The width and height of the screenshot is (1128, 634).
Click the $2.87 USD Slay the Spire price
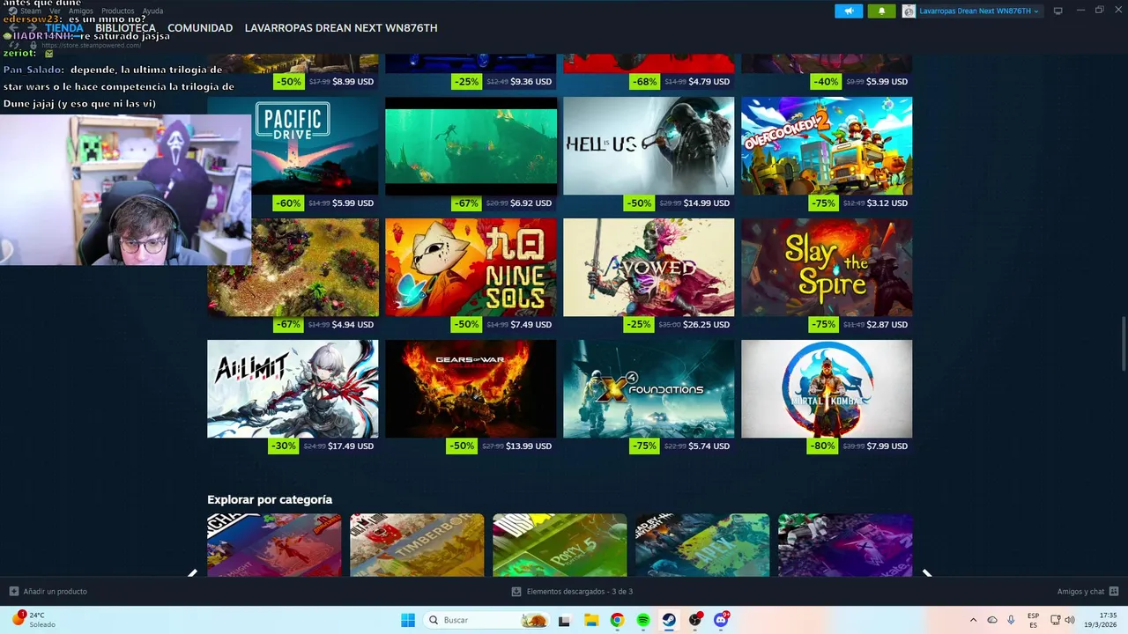tap(887, 325)
